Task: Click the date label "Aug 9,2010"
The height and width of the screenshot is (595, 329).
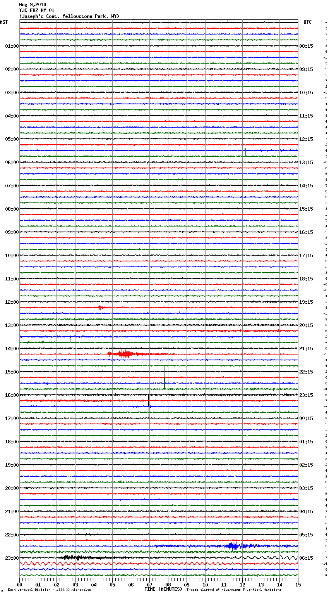Action: click(x=33, y=5)
